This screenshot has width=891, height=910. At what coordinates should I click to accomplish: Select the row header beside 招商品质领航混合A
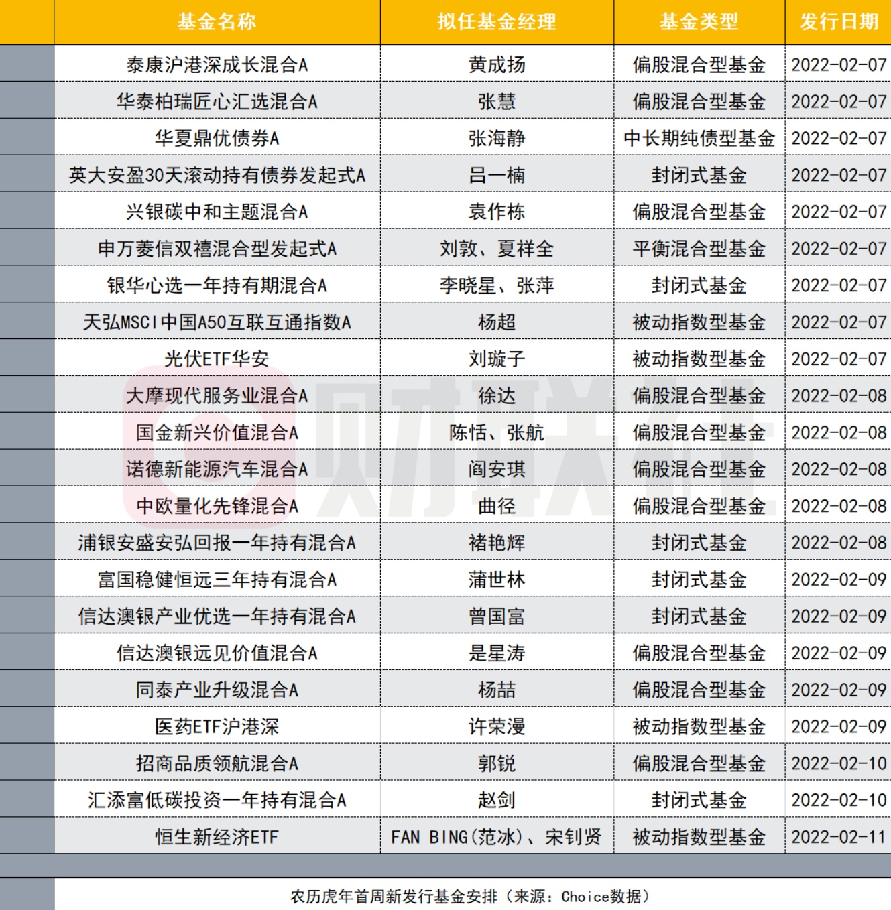(27, 763)
